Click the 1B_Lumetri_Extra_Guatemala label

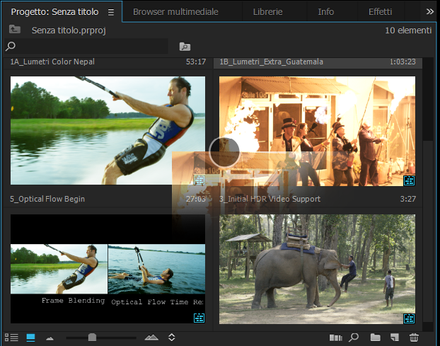[x=272, y=62]
